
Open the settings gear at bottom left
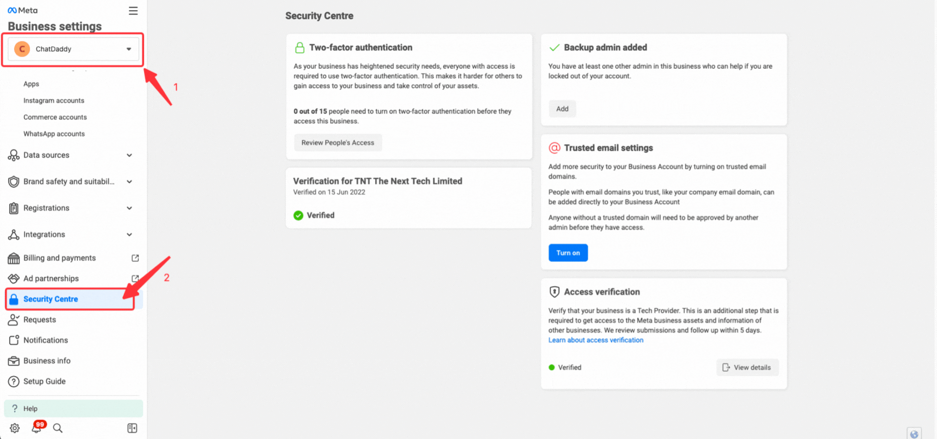pos(14,428)
